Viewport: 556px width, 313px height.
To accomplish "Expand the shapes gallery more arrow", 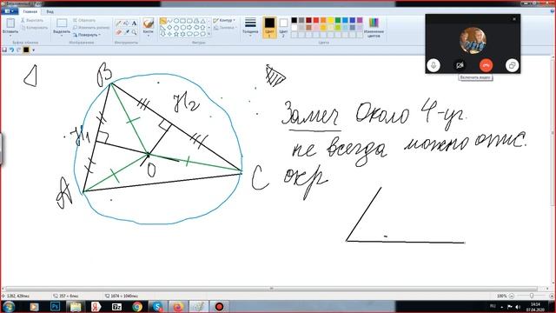I will [208, 34].
